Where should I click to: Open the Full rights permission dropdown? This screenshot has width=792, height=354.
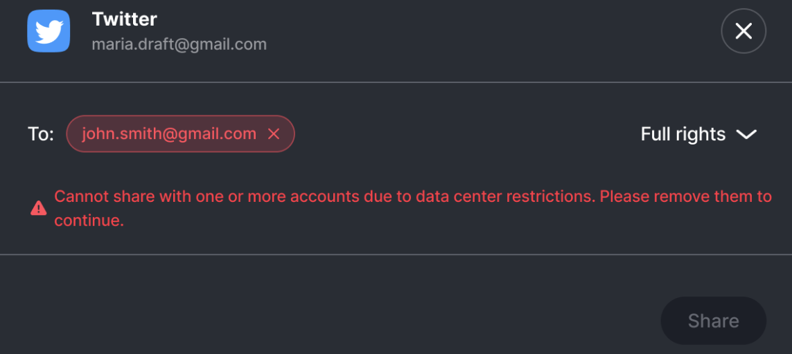coord(698,134)
